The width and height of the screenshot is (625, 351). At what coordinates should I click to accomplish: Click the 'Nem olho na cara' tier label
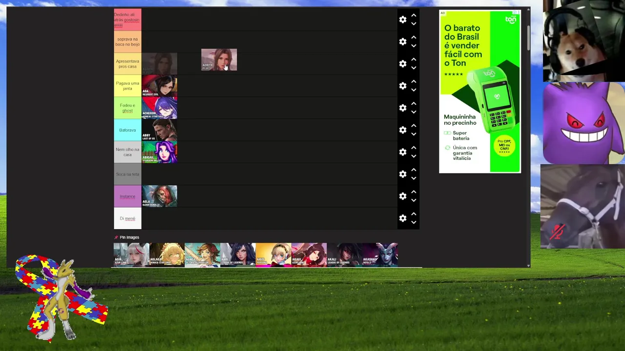click(127, 152)
